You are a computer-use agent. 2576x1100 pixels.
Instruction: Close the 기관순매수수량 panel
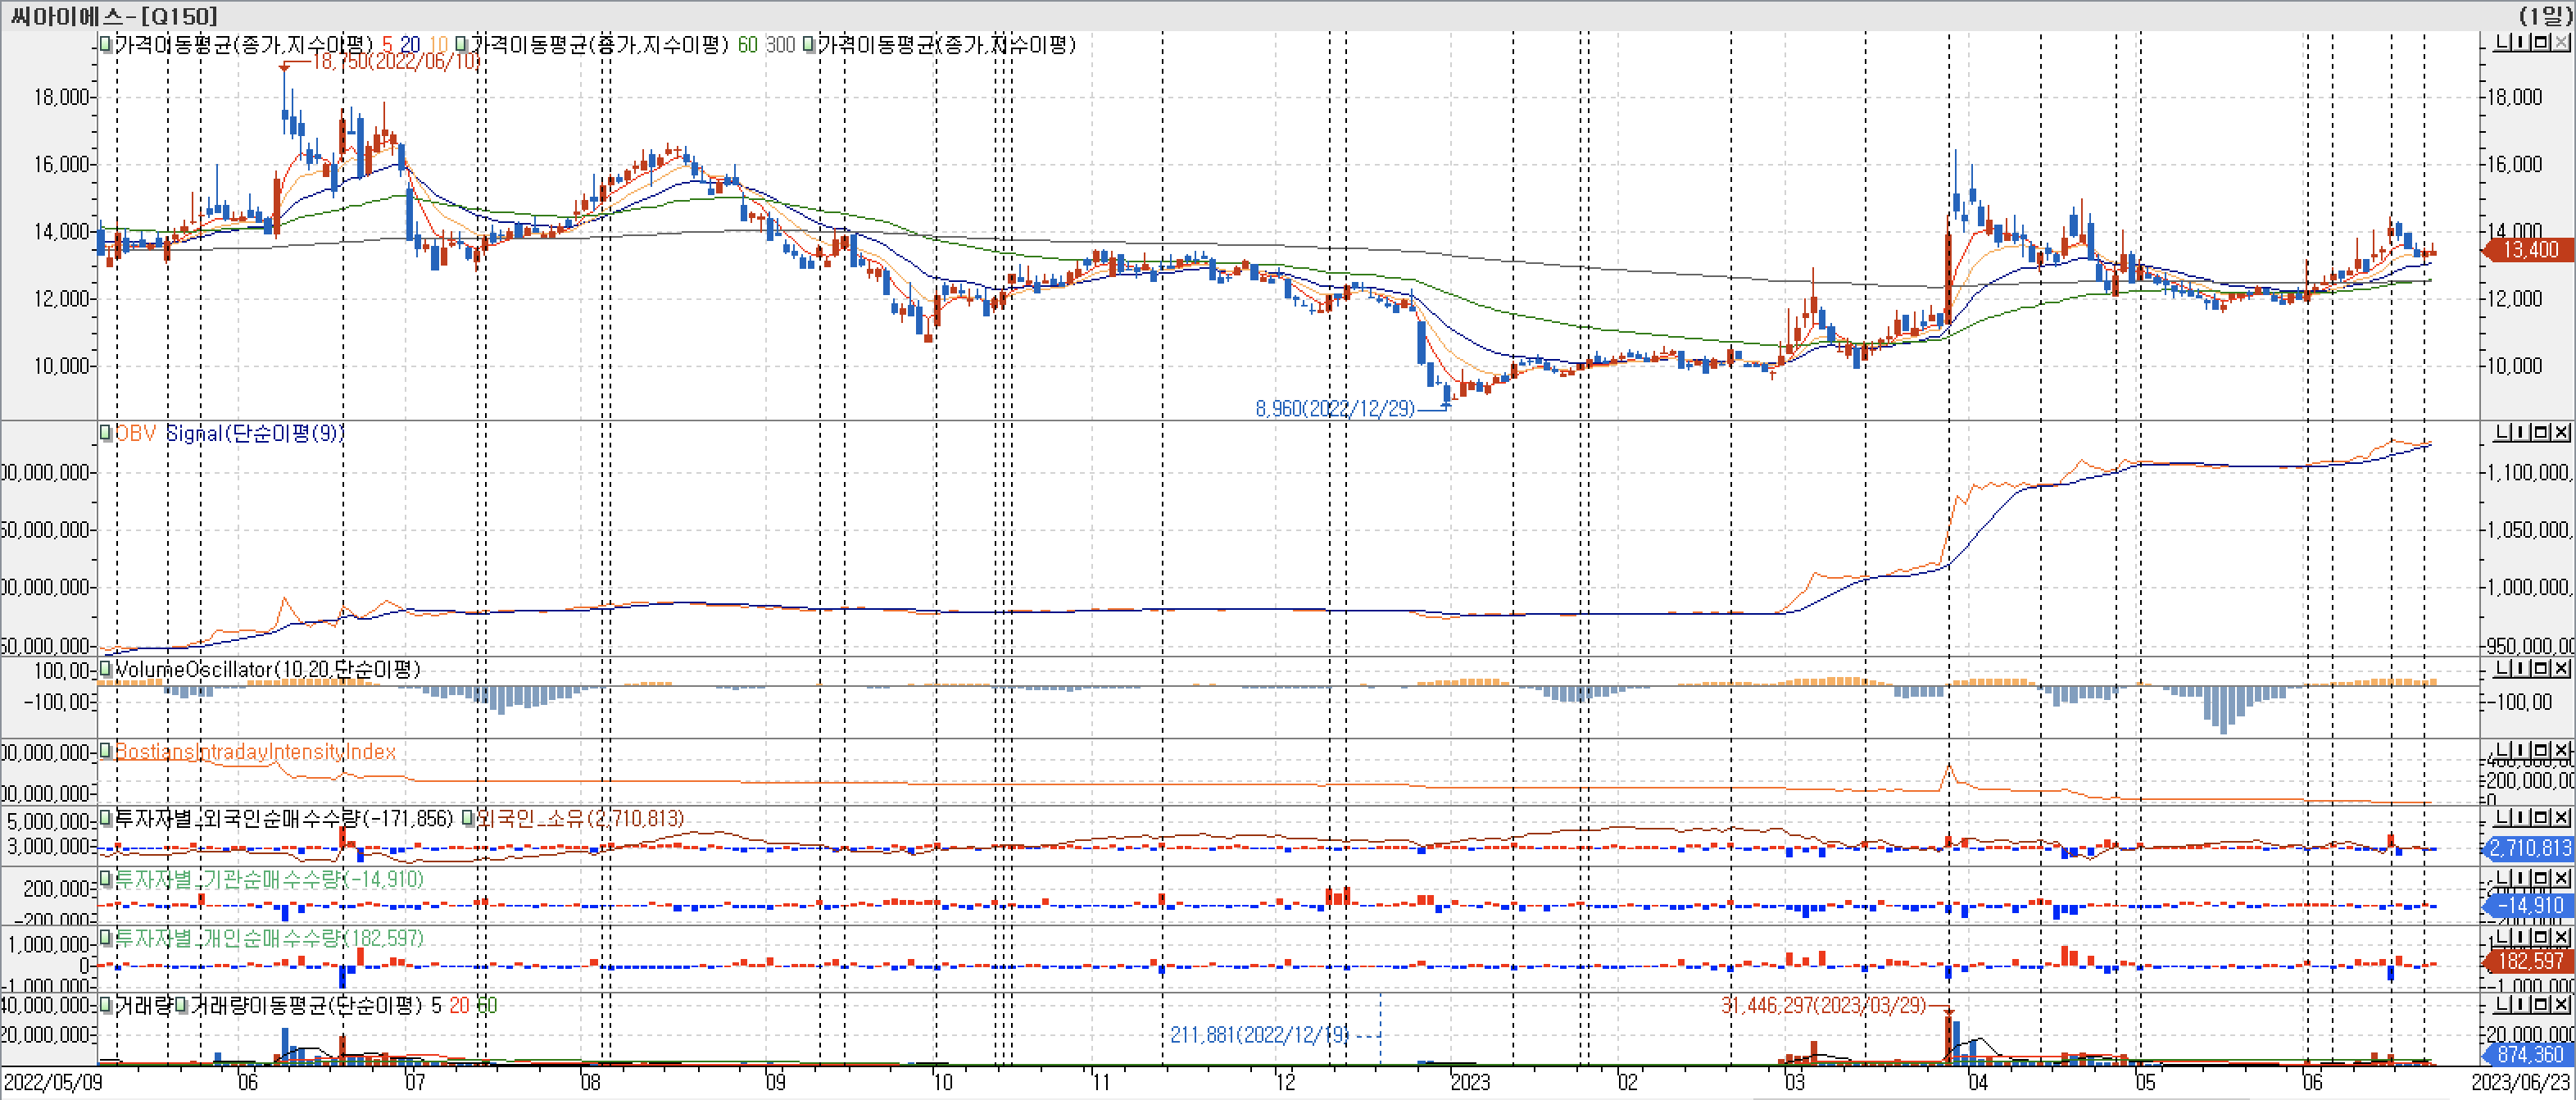[x=2560, y=878]
